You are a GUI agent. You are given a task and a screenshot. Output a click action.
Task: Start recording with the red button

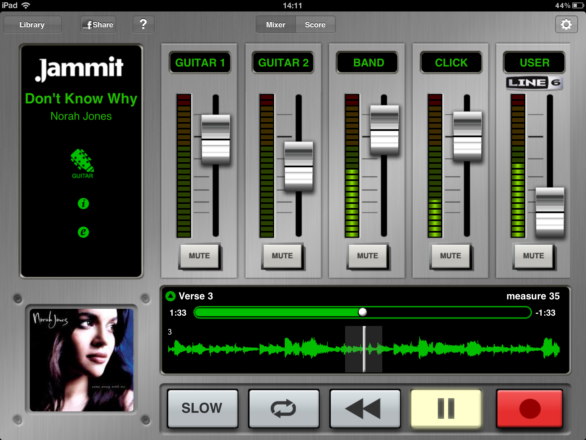(530, 408)
